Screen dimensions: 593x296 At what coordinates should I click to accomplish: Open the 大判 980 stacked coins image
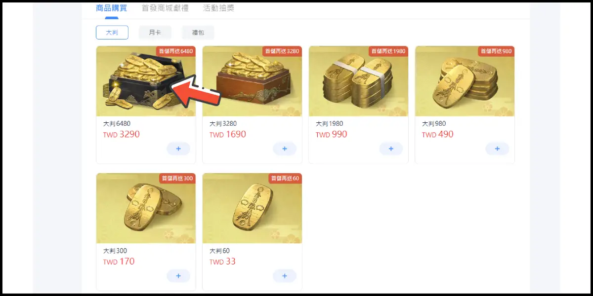[465, 81]
